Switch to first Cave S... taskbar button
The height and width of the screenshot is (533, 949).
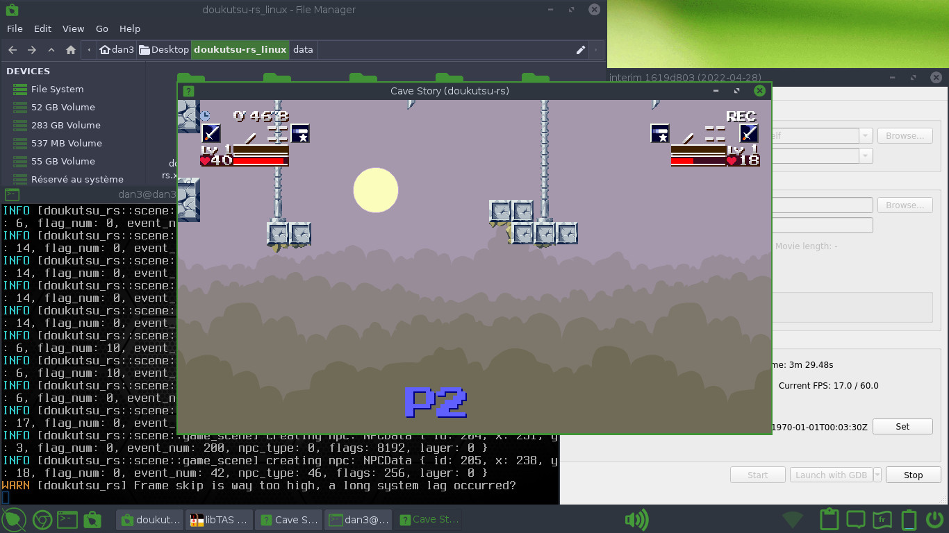point(288,519)
